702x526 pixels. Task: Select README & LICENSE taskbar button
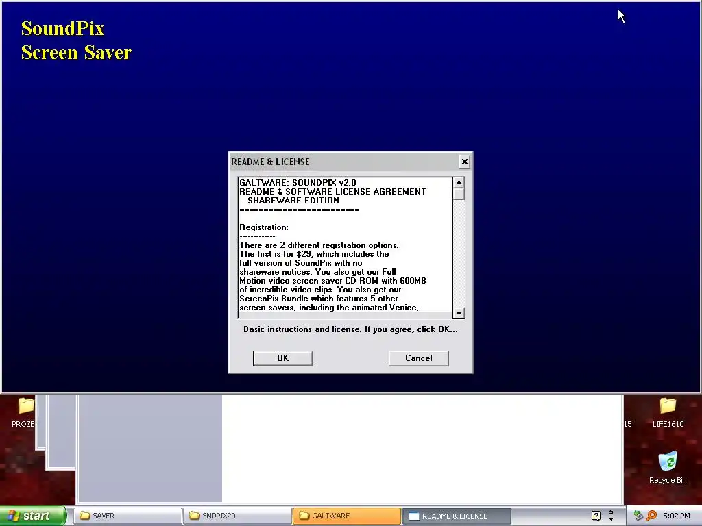[x=457, y=516]
